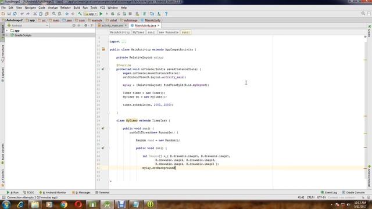Open the Android project view dropdown
This screenshot has height=209, width=372.
pyautogui.click(x=28, y=26)
